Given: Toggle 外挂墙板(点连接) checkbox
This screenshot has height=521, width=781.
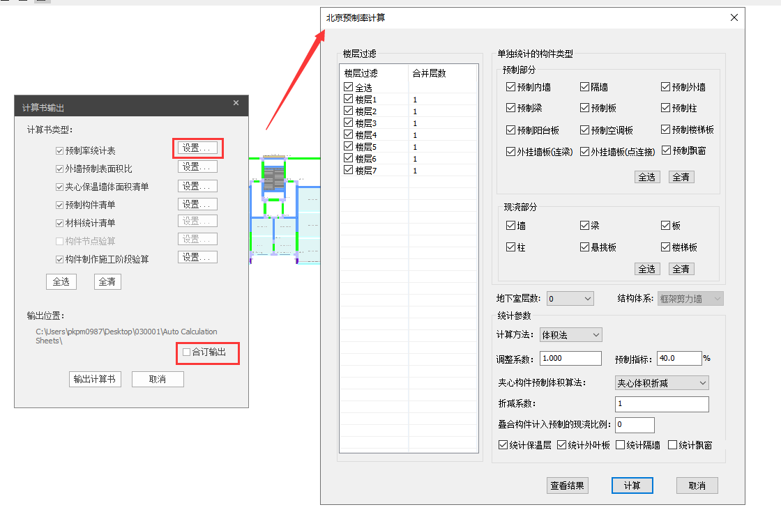Looking at the screenshot, I should coord(585,152).
